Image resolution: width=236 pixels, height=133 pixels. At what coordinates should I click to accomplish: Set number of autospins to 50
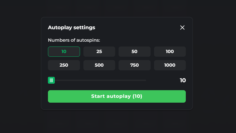(x=134, y=52)
